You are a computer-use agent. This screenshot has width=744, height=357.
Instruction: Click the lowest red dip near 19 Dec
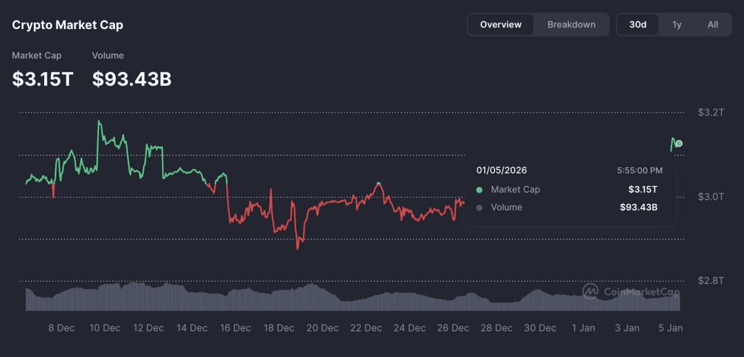298,248
